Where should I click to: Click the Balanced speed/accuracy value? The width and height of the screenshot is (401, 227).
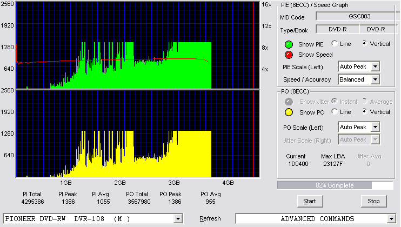point(352,79)
